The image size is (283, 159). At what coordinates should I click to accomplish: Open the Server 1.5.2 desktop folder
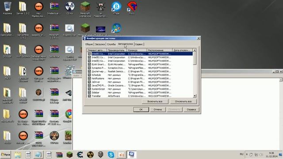tap(23, 8)
